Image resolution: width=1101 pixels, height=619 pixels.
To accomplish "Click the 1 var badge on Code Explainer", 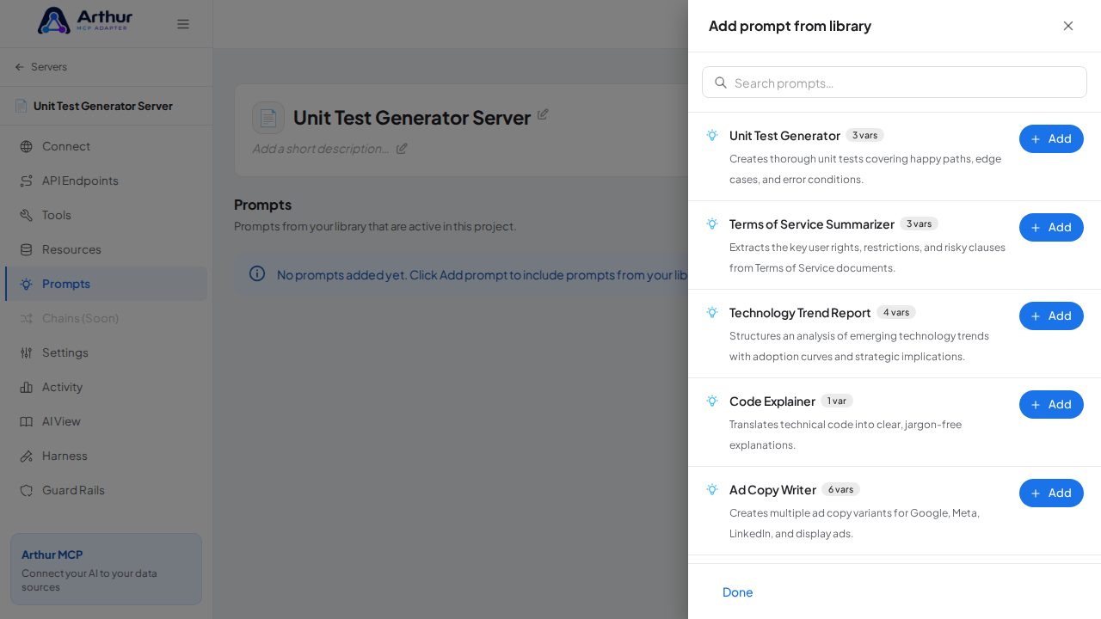I will pyautogui.click(x=837, y=401).
